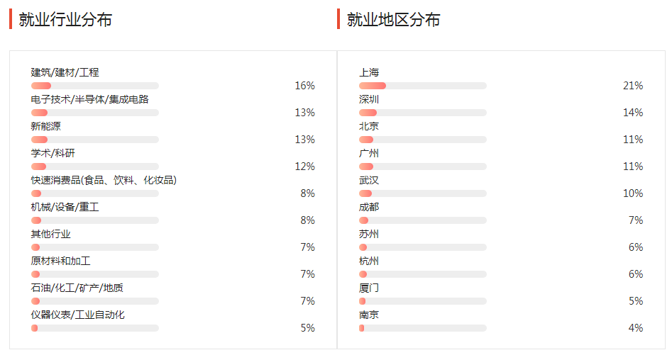Select the 新能源 industry bar
The width and height of the screenshot is (672, 355).
pyautogui.click(x=94, y=140)
